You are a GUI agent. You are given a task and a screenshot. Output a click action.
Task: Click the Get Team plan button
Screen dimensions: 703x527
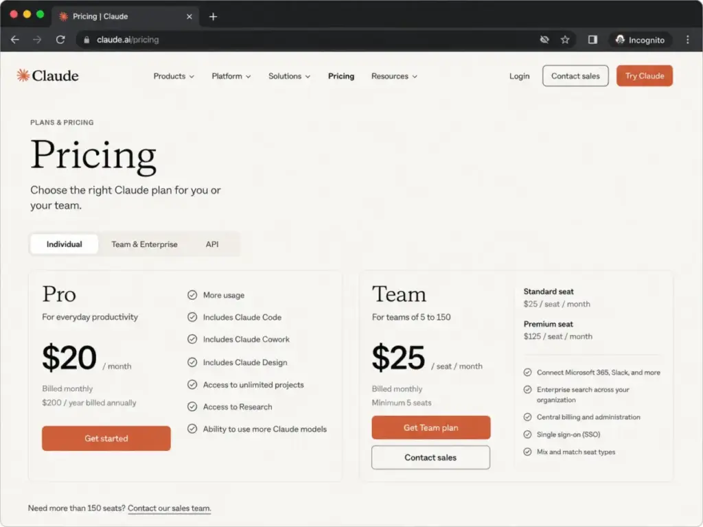pyautogui.click(x=431, y=428)
